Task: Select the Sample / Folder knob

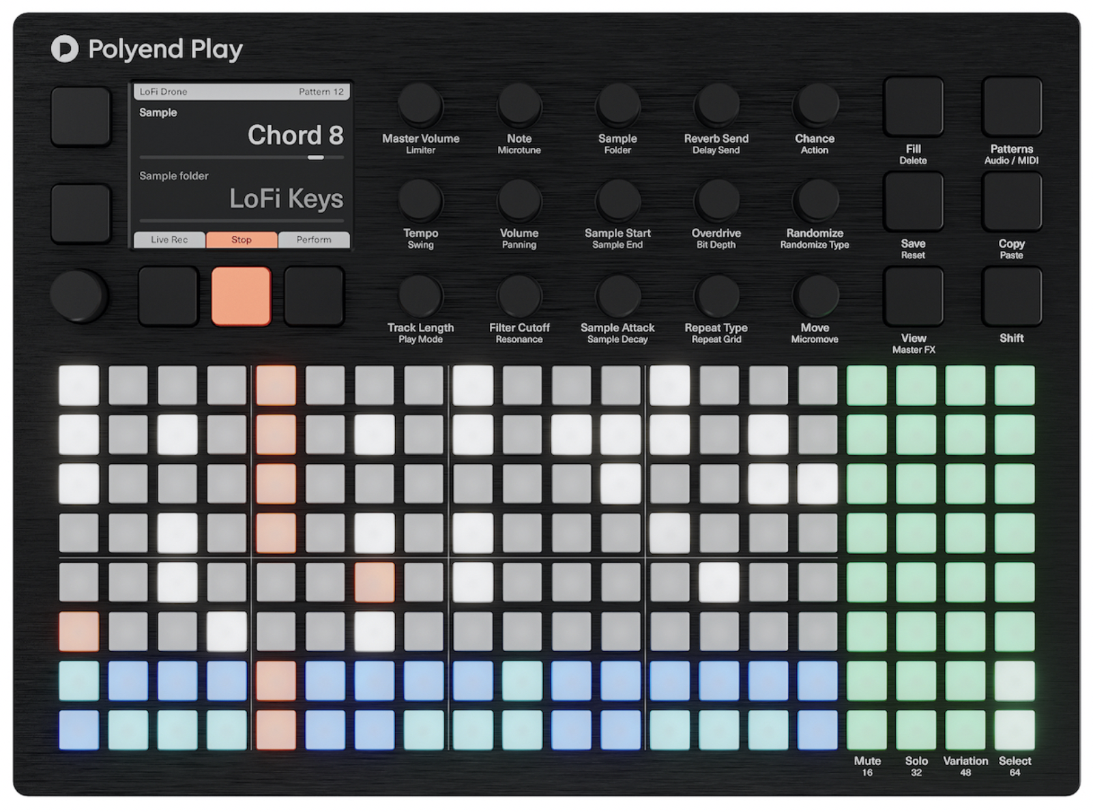Action: (x=617, y=106)
